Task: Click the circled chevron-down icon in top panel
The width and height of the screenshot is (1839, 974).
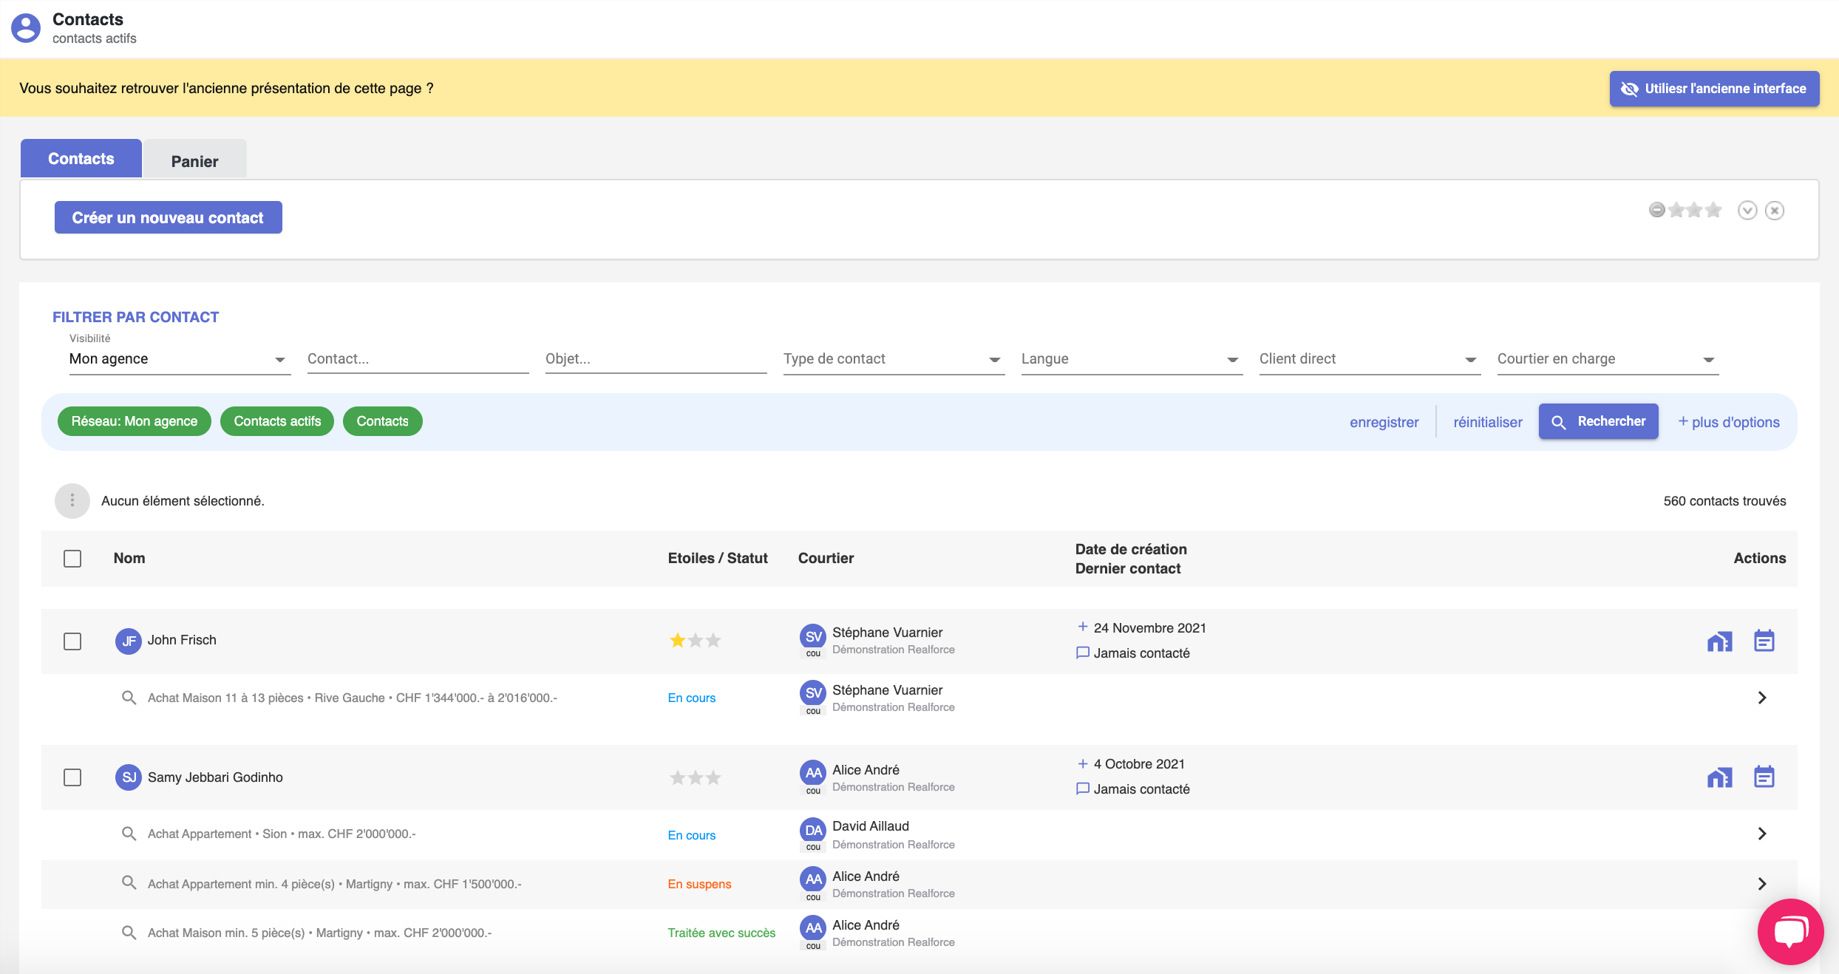Action: tap(1747, 211)
